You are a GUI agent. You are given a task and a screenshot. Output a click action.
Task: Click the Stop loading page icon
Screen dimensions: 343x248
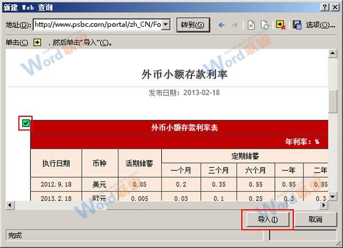(251, 25)
